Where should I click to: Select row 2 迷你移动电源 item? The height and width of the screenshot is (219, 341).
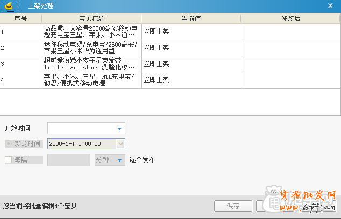pos(91,48)
